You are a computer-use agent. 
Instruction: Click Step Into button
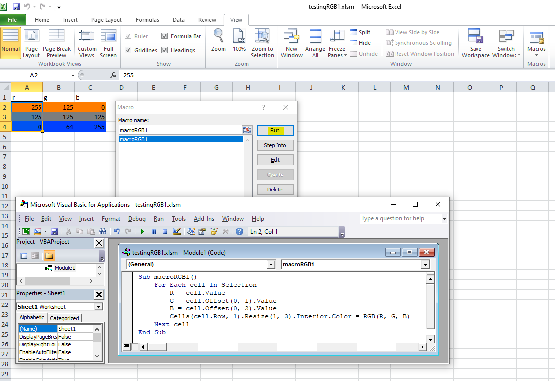pyautogui.click(x=275, y=145)
